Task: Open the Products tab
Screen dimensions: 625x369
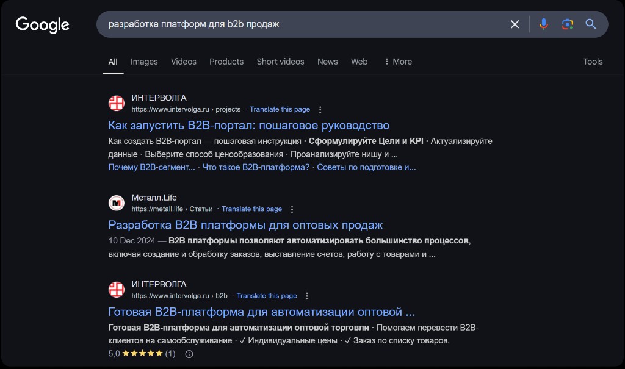Action: click(226, 62)
